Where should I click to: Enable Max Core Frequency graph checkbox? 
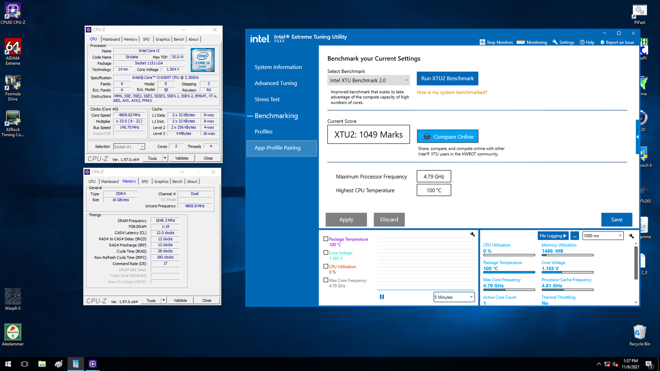(x=326, y=280)
